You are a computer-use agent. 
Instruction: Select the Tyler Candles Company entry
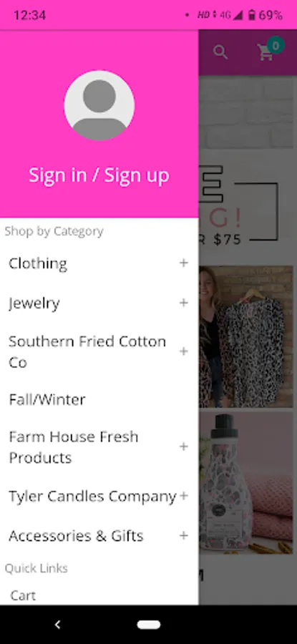tap(92, 497)
